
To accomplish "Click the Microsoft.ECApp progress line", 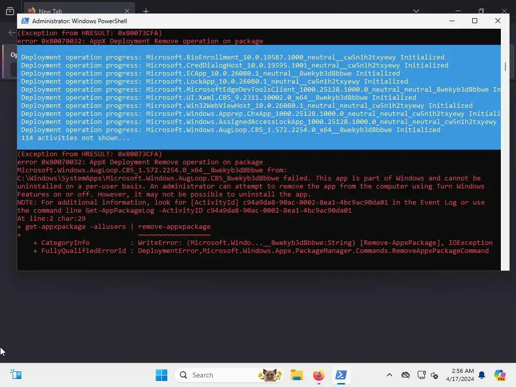I will (x=211, y=74).
